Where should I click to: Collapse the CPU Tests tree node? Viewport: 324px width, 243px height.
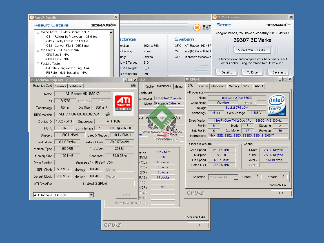38,50
